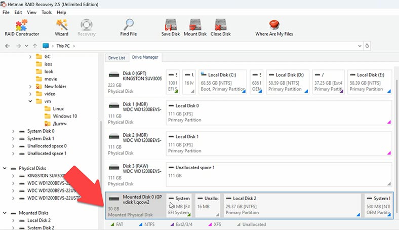Select Unallocated space 1 on Disk 3
The image size is (399, 230).
point(279,174)
